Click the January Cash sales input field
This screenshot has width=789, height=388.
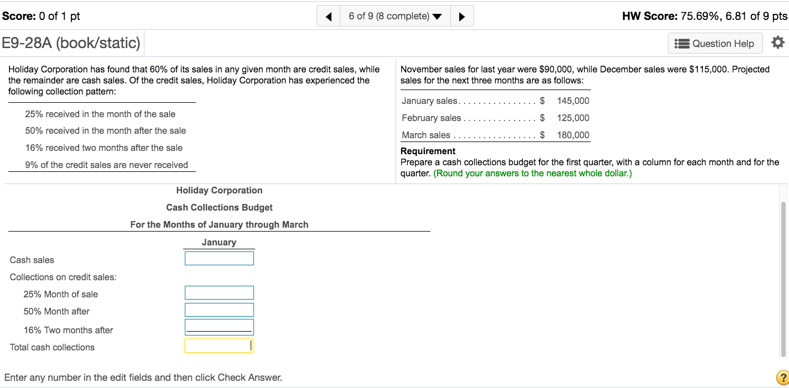(219, 258)
